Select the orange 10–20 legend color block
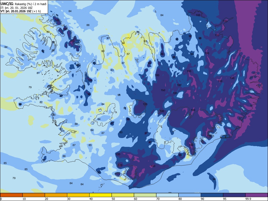Screen dimensions: 268x201 tap(34, 195)
